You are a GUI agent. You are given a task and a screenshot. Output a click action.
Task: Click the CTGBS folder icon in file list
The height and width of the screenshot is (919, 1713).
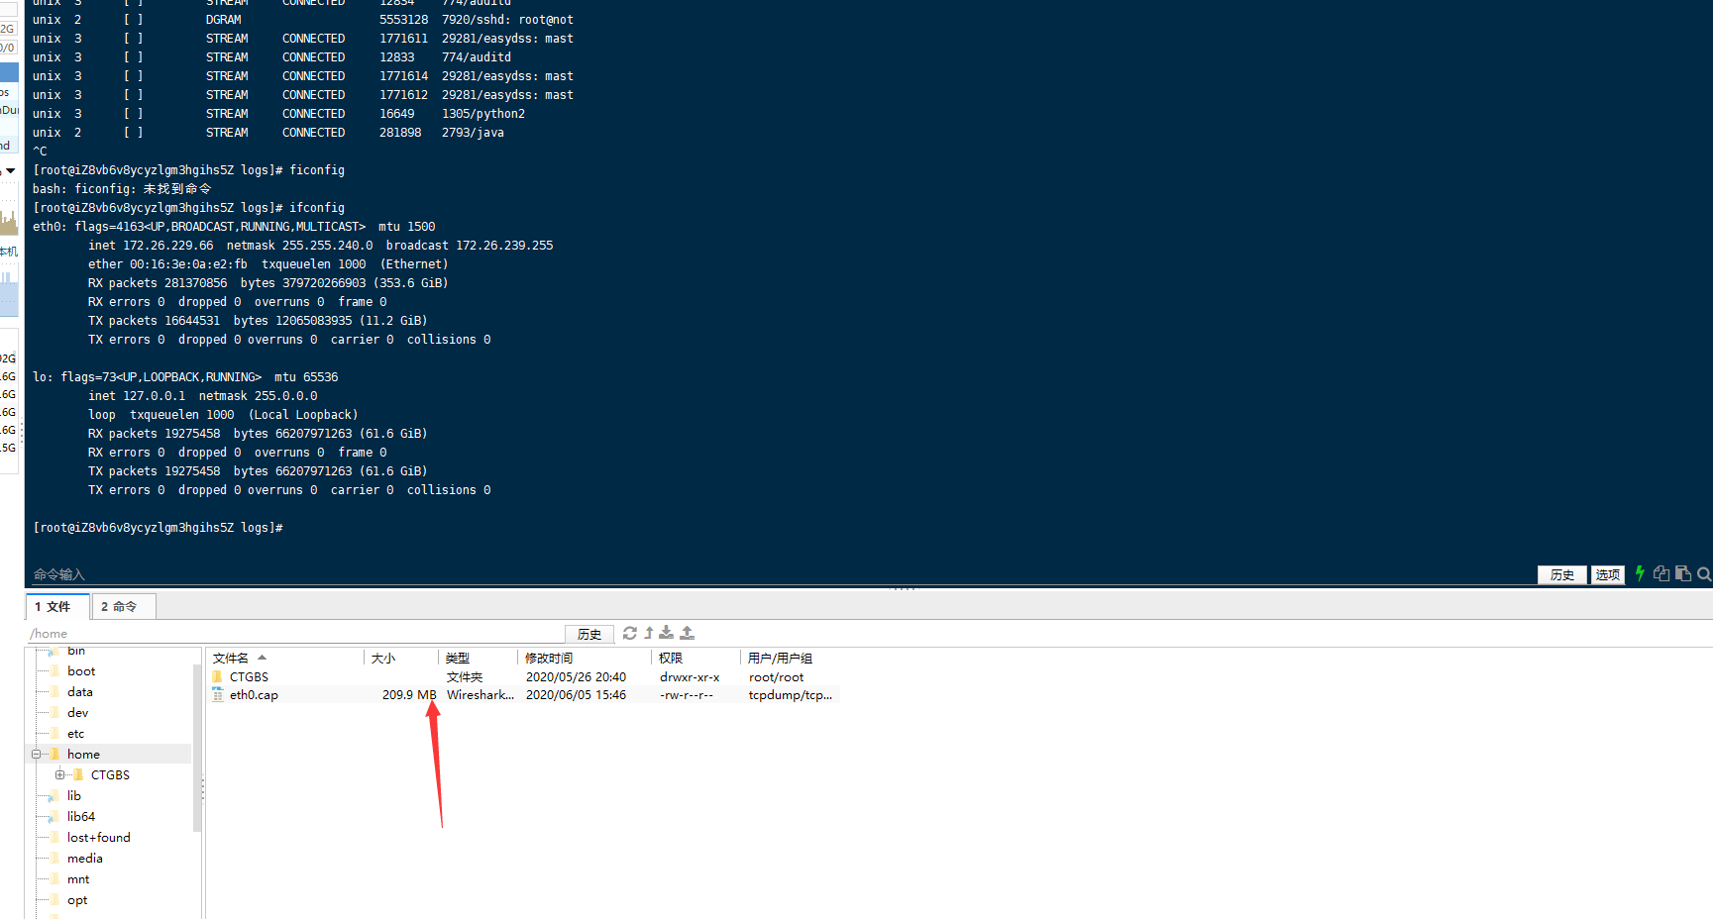click(218, 677)
